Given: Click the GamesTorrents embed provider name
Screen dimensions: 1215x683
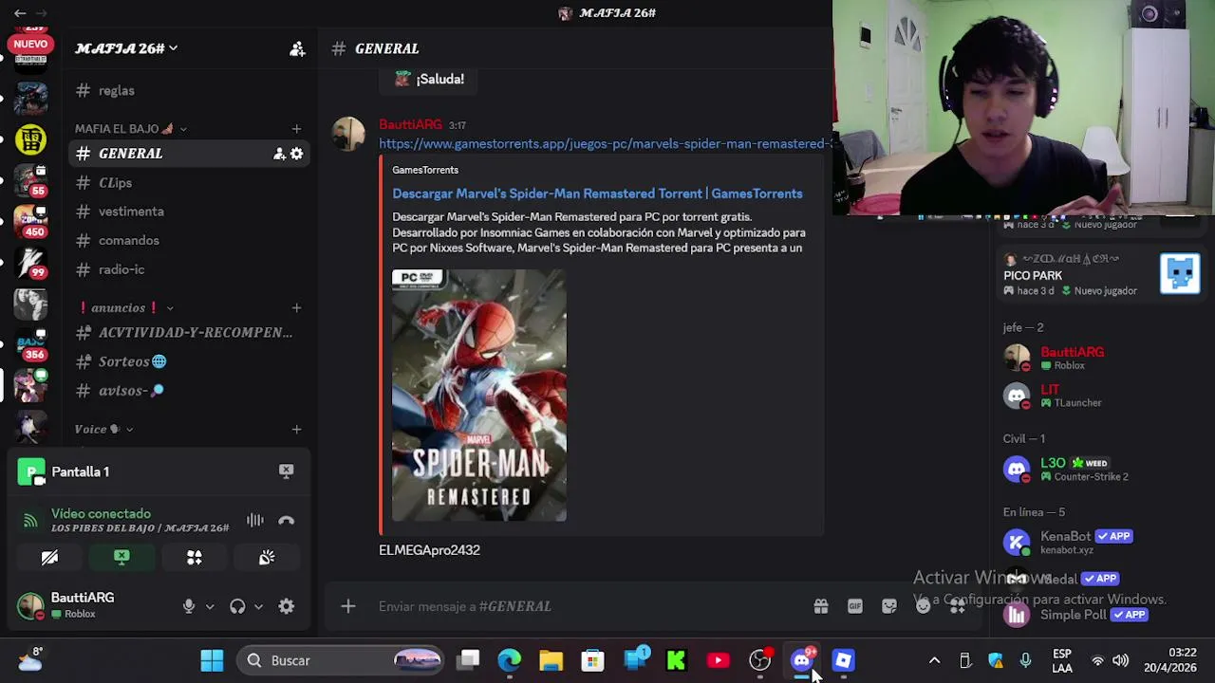Looking at the screenshot, I should 425,170.
